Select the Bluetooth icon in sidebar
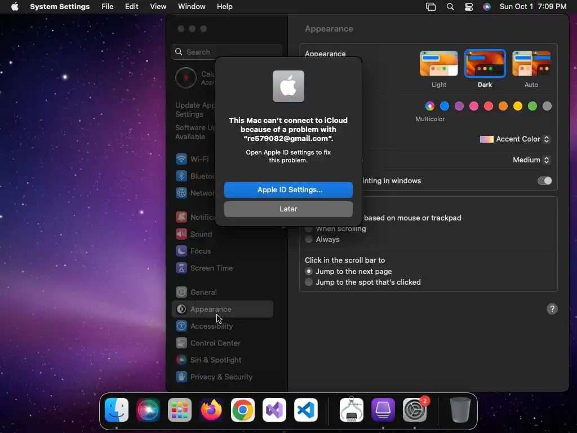 pos(181,176)
